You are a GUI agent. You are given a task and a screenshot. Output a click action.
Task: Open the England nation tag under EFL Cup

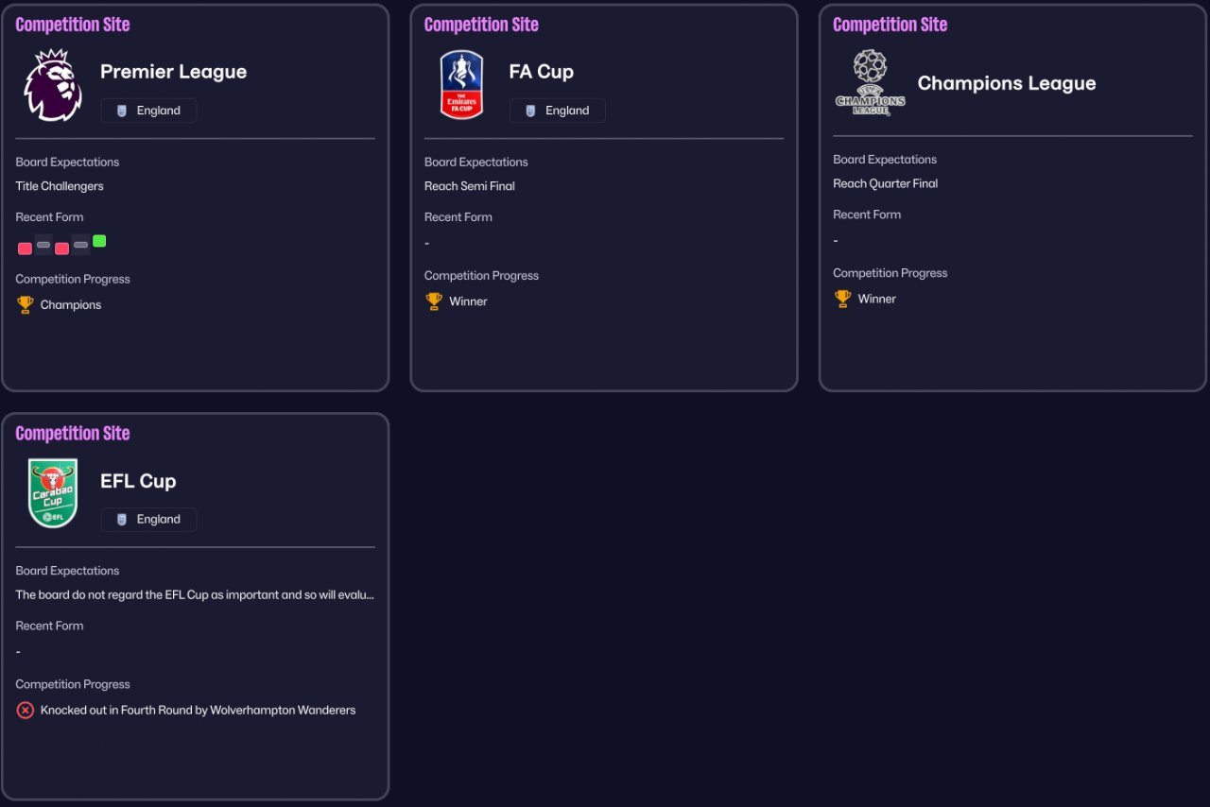148,519
